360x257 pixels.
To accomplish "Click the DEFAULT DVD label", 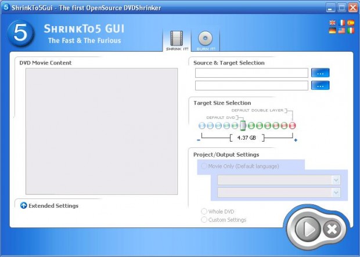I will (221, 118).
